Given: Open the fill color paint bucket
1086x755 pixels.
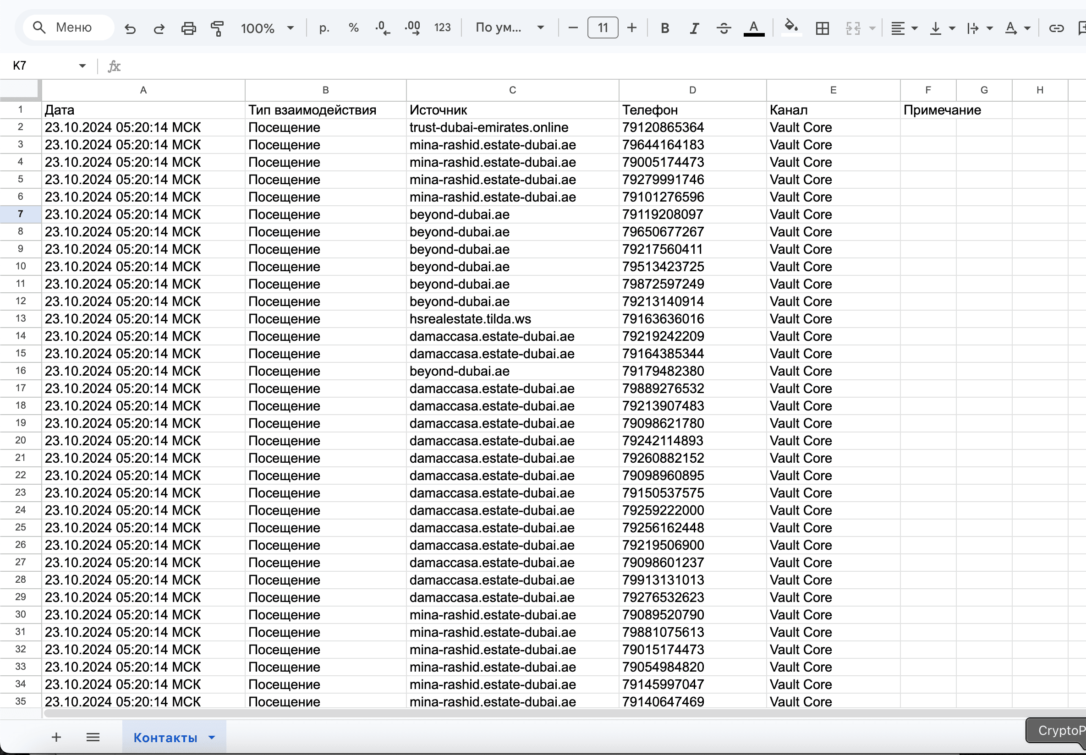Looking at the screenshot, I should coord(791,27).
